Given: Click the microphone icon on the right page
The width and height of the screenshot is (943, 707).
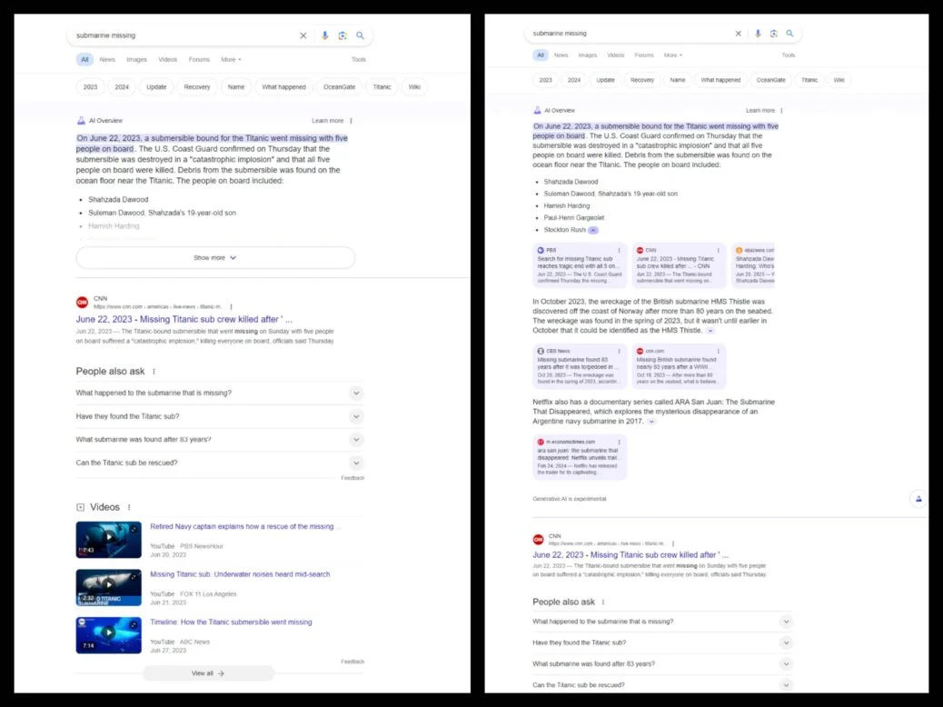Looking at the screenshot, I should 758,34.
